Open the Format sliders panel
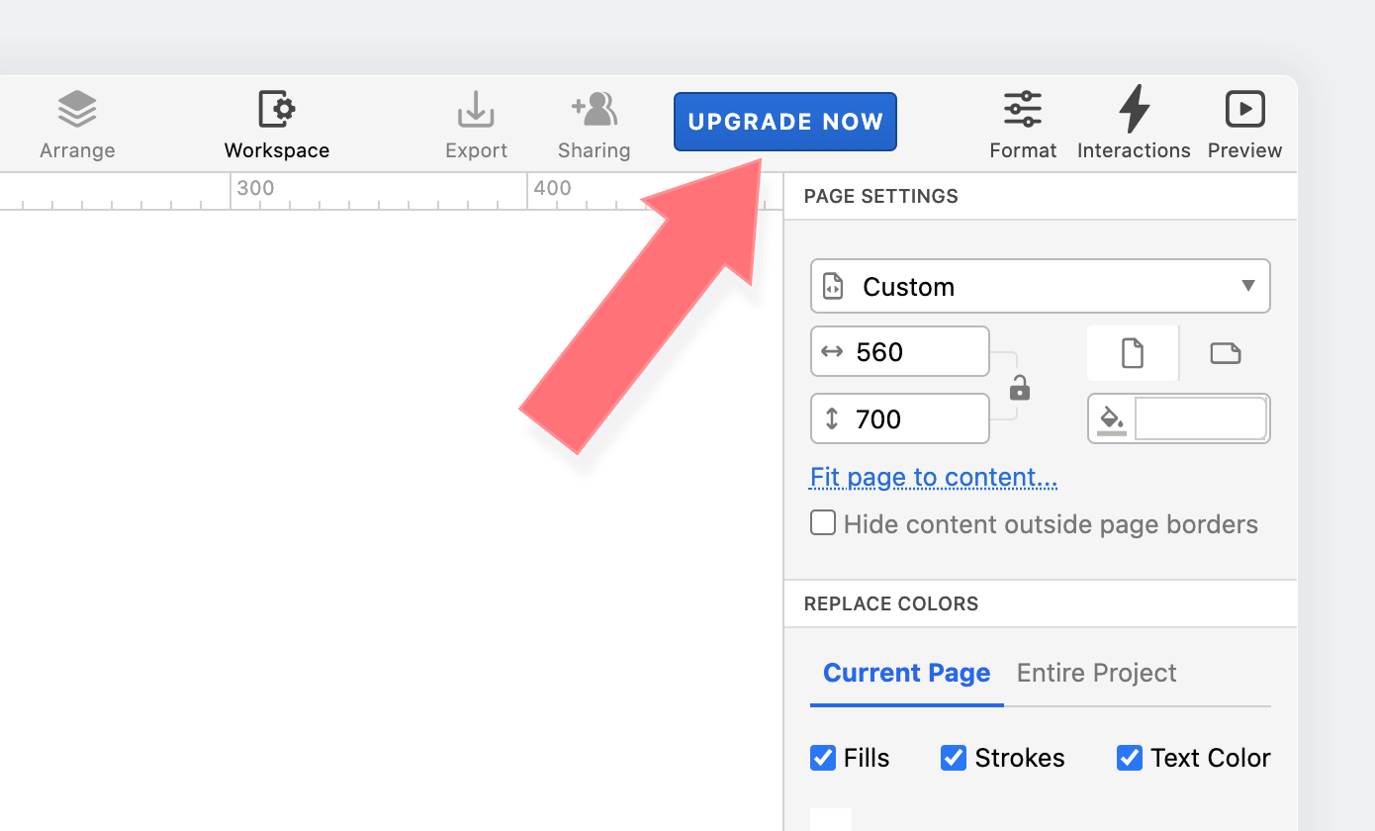The image size is (1375, 831). 1023,110
